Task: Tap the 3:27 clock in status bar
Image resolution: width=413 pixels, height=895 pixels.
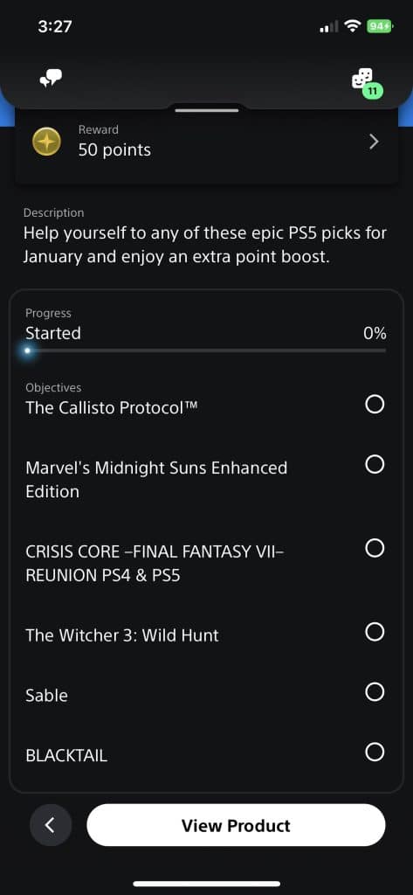Action: (x=55, y=26)
